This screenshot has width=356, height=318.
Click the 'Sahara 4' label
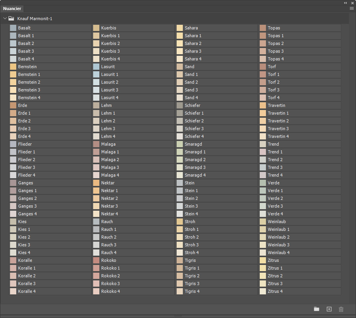(193, 59)
